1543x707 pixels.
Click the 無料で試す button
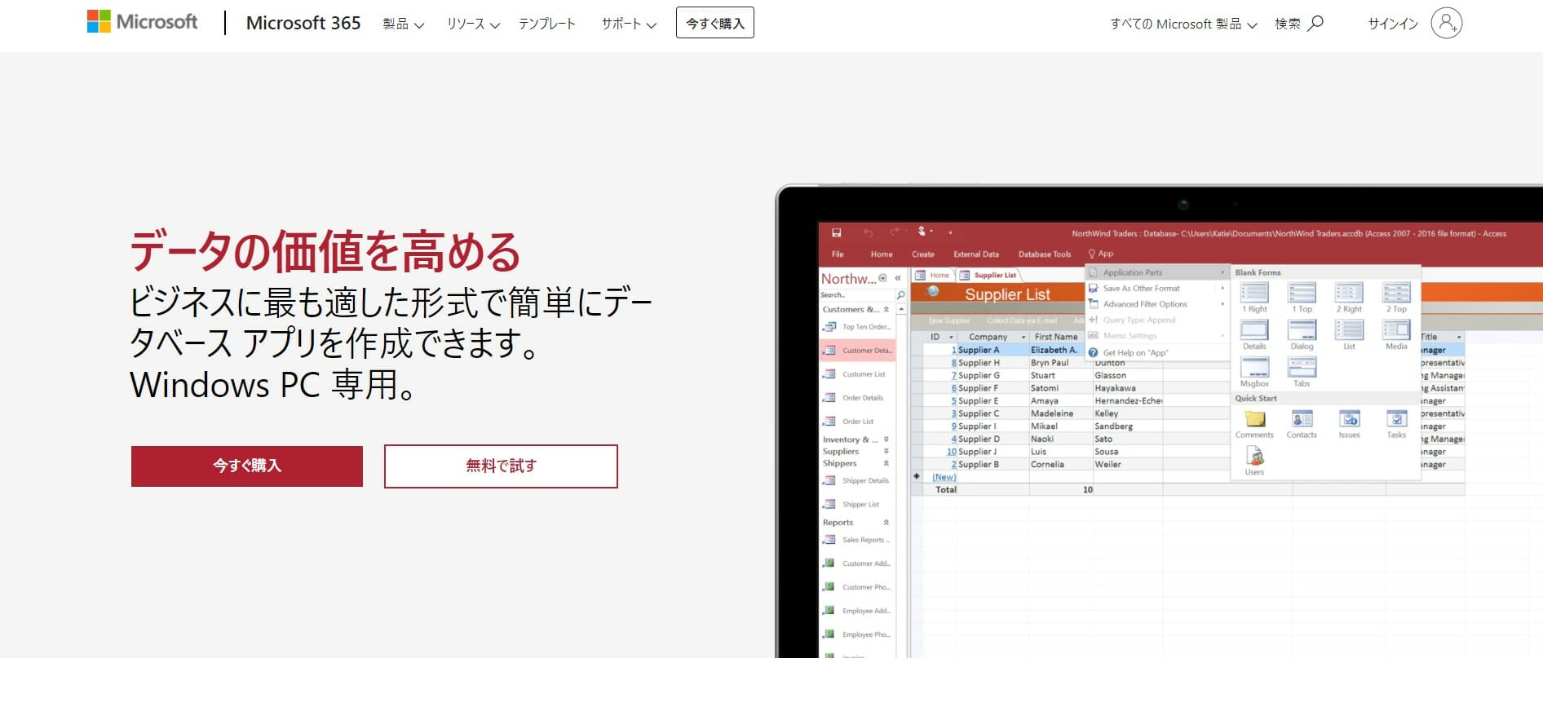tap(501, 466)
